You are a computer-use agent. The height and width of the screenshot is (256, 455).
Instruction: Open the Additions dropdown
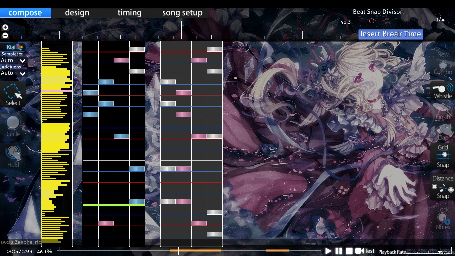coord(13,73)
